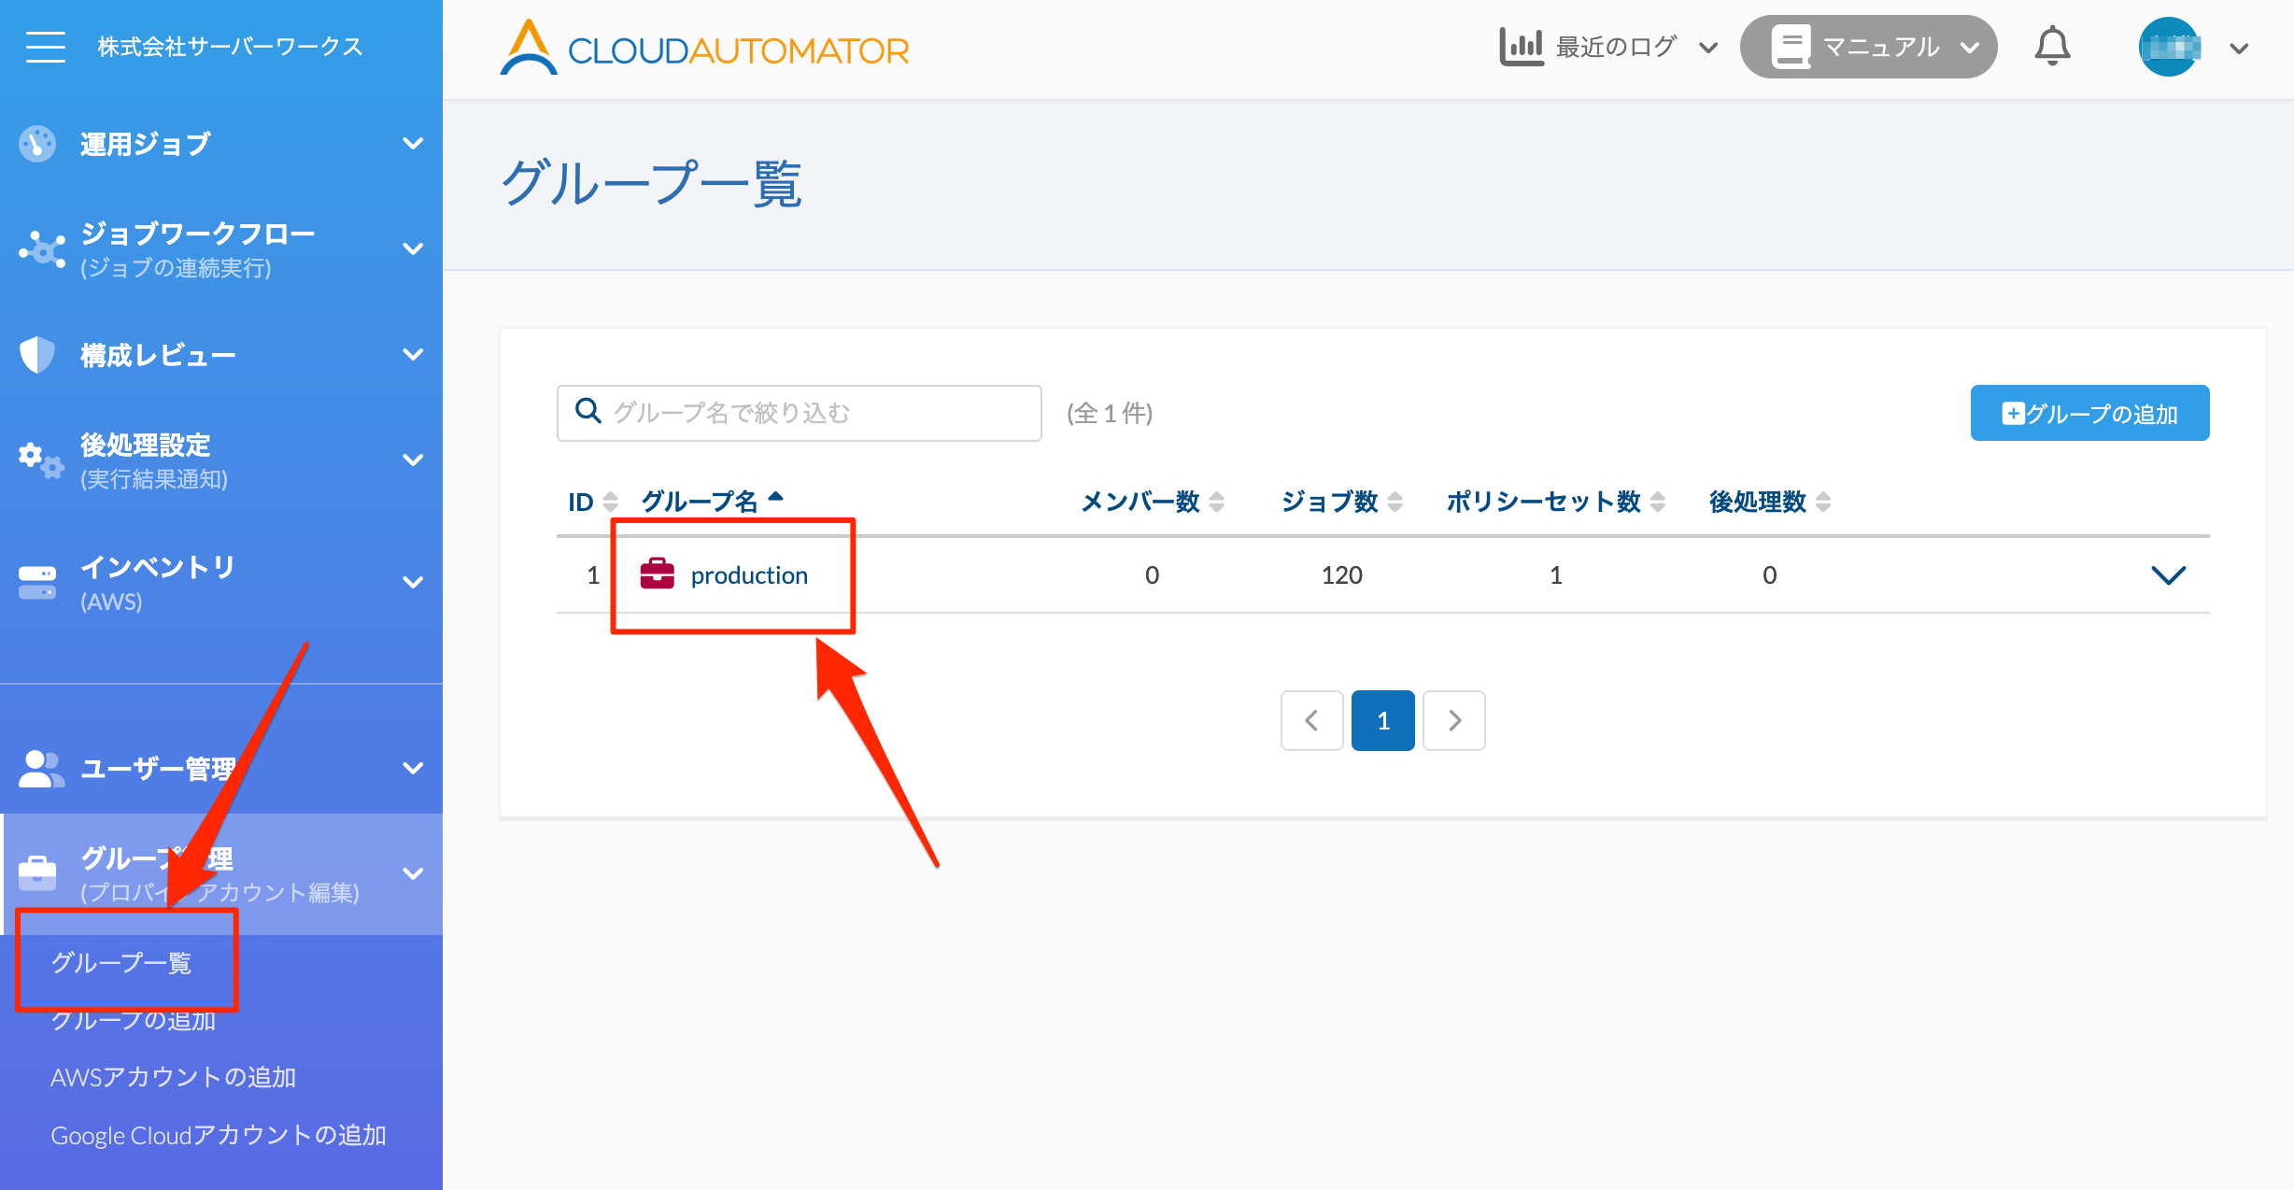The height and width of the screenshot is (1190, 2294).
Task: Expand the ジョブワークフロー menu chevron
Action: click(x=413, y=249)
